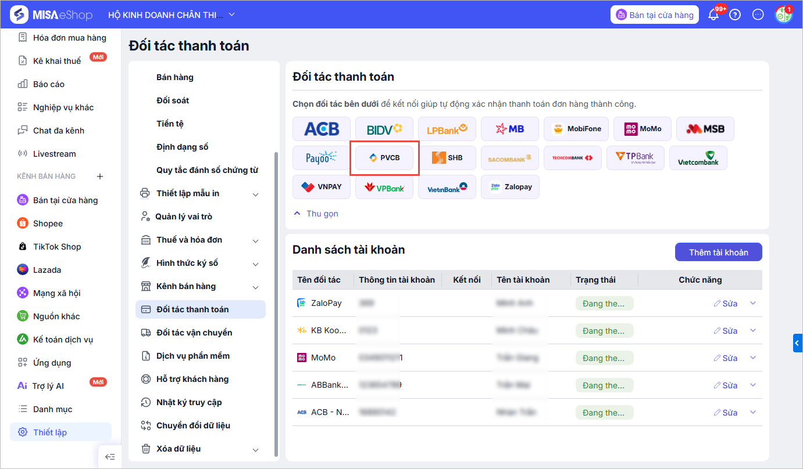Select the ACB payment partner

point(322,129)
